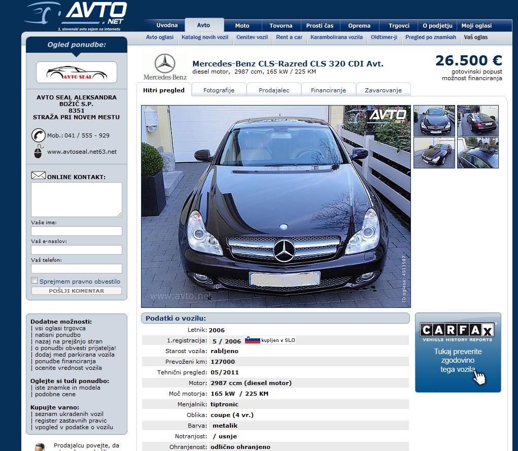Click the phone icon beside mobile number

39,135
